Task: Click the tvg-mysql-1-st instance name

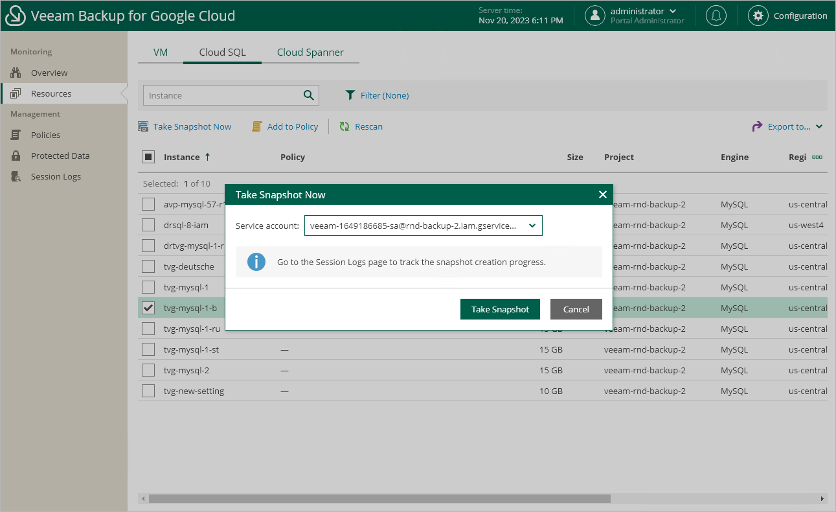Action: click(x=192, y=349)
